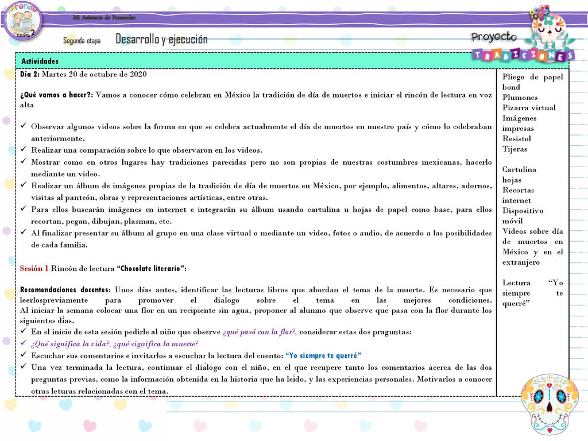The height and width of the screenshot is (441, 588).
Task: Click the text "de cada familia."
Action: click(x=59, y=245)
